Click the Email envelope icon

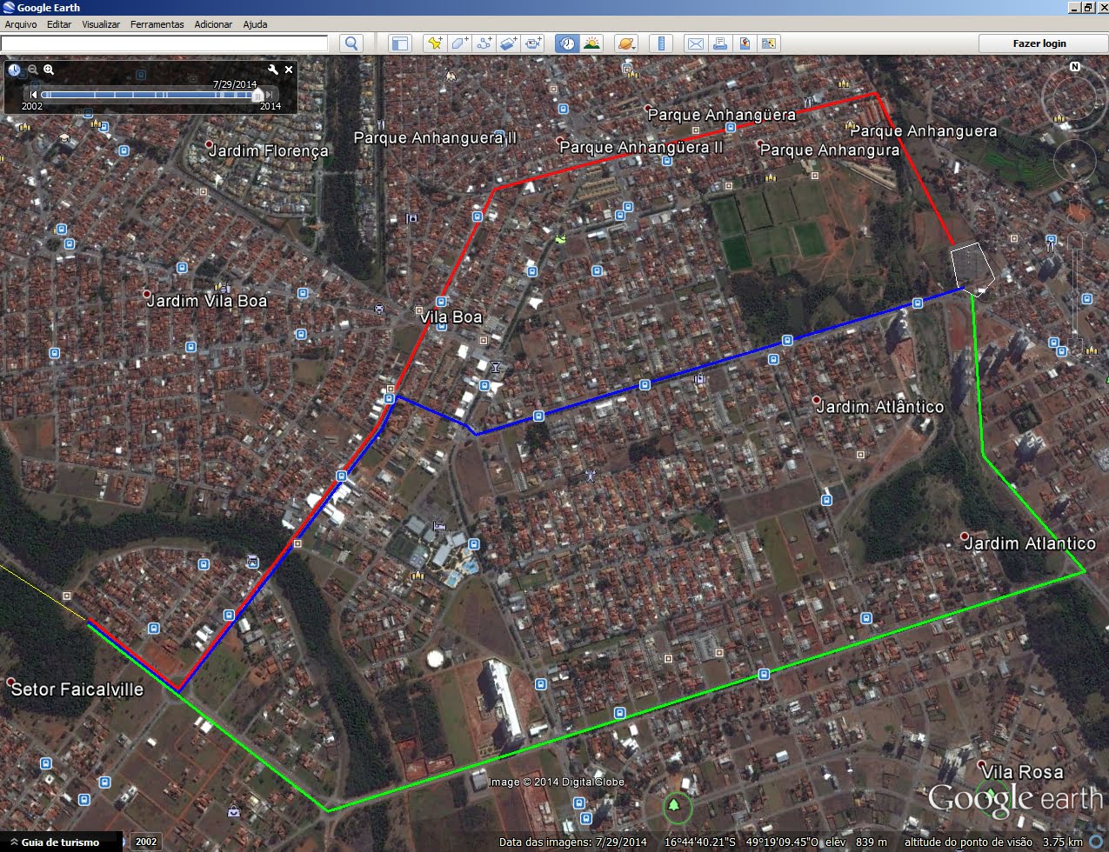point(695,43)
